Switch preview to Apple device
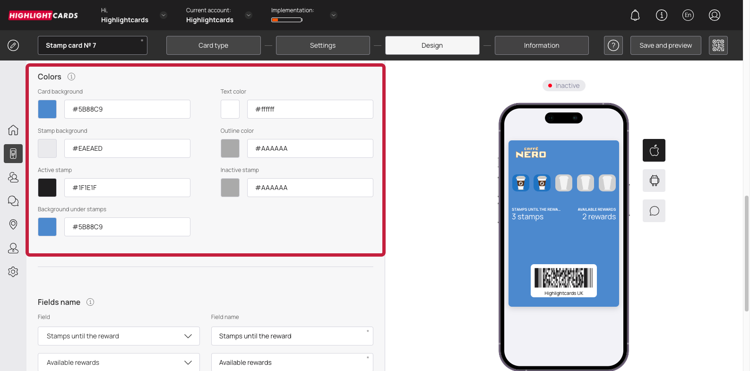The image size is (750, 371). coord(654,150)
